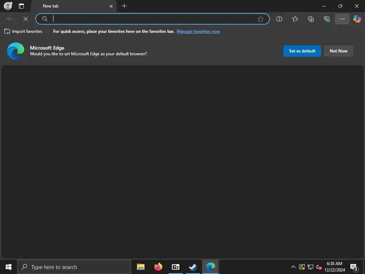This screenshot has width=365, height=274.
Task: Open Collections panel
Action: click(311, 19)
